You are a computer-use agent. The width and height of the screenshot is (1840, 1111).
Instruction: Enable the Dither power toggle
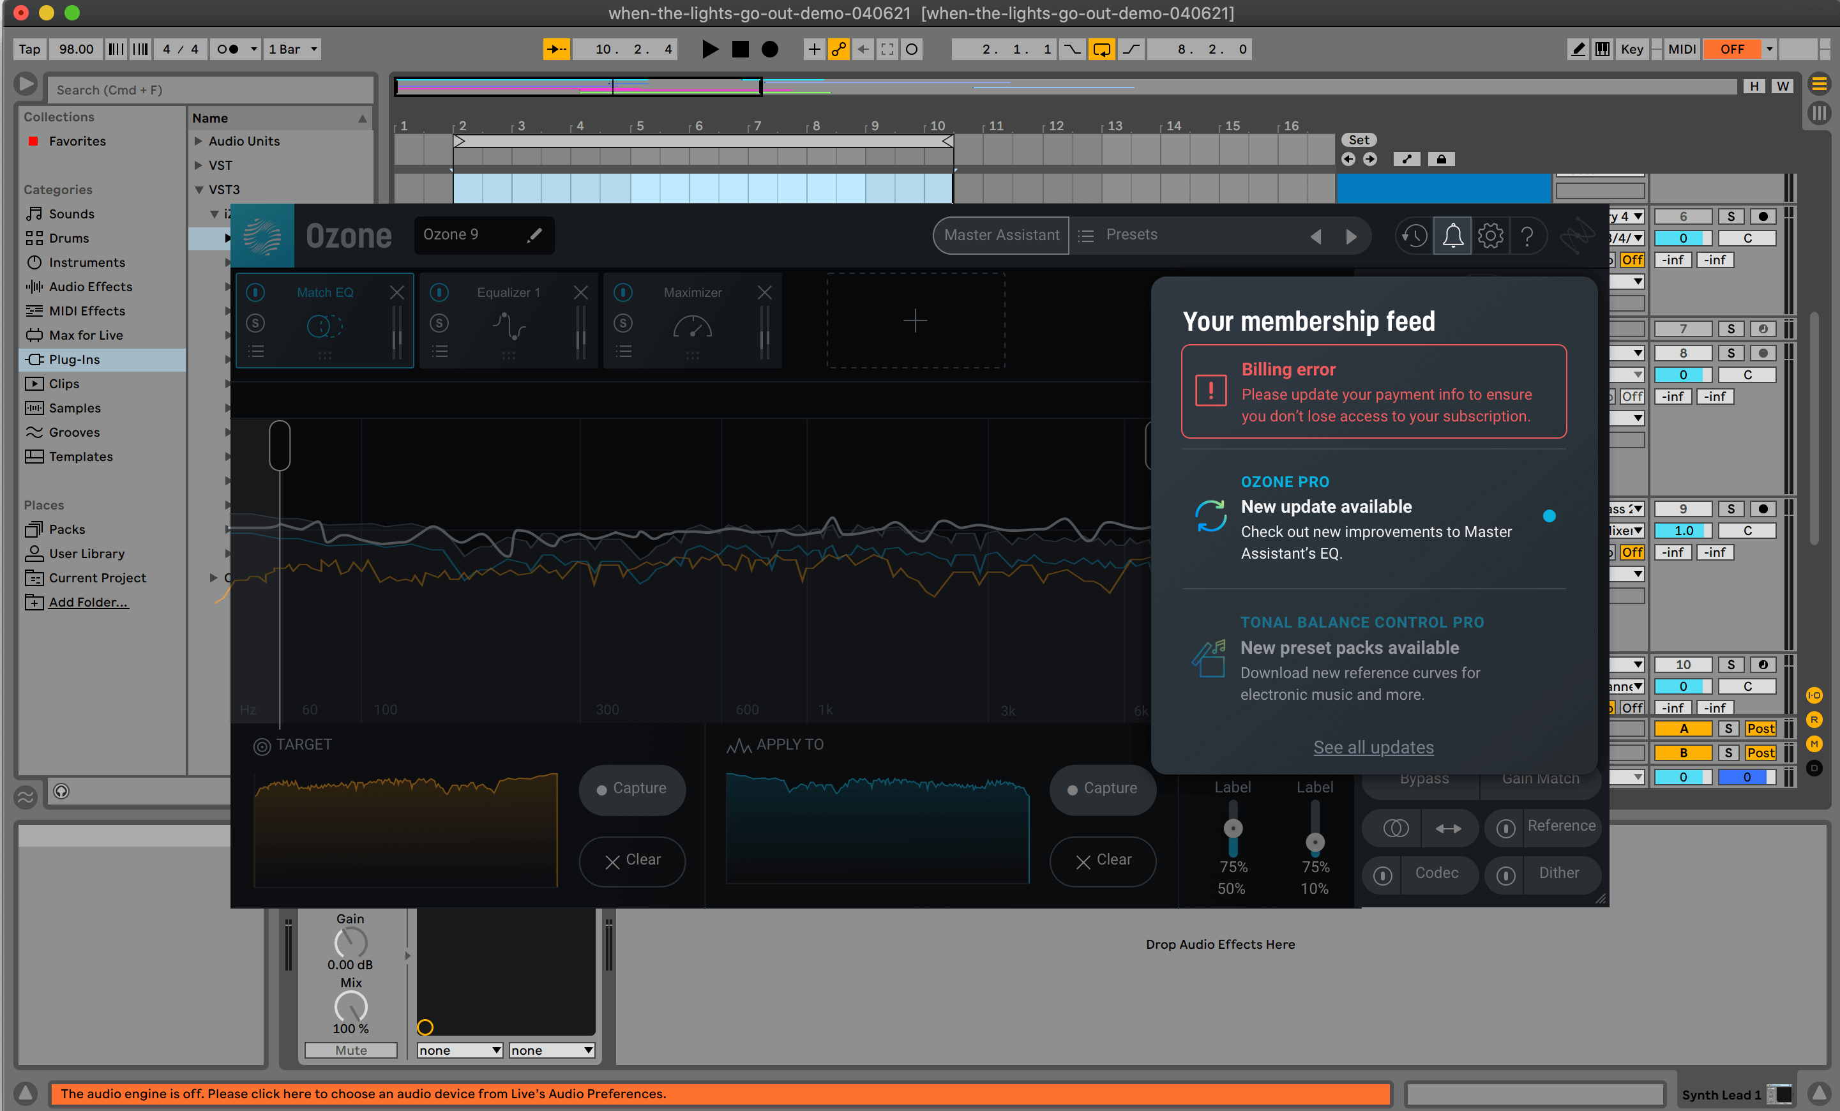click(x=1505, y=875)
